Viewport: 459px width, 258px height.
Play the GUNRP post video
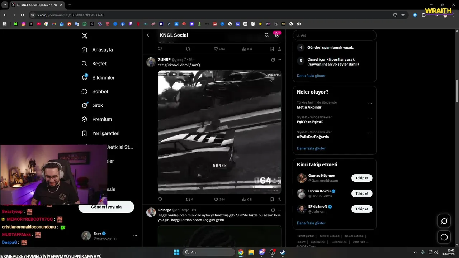coord(219,132)
